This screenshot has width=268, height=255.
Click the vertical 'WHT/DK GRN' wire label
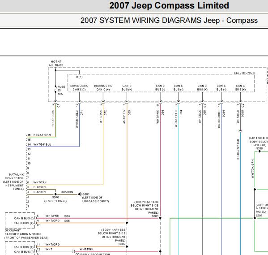coord(252,169)
